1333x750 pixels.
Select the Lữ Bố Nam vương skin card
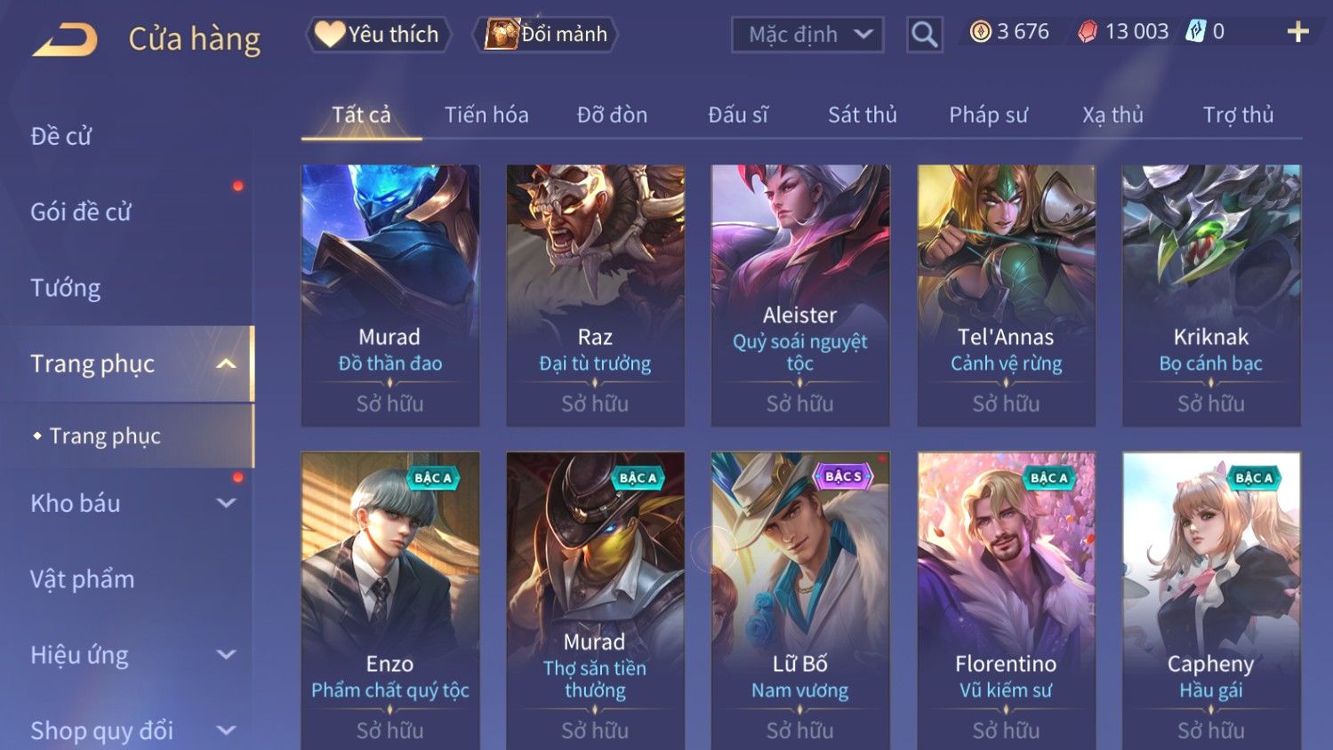point(800,601)
